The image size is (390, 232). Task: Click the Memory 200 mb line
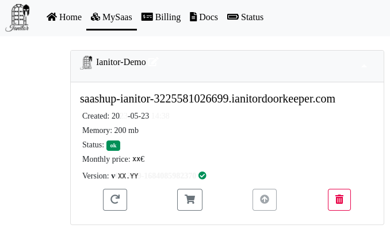[110, 131]
